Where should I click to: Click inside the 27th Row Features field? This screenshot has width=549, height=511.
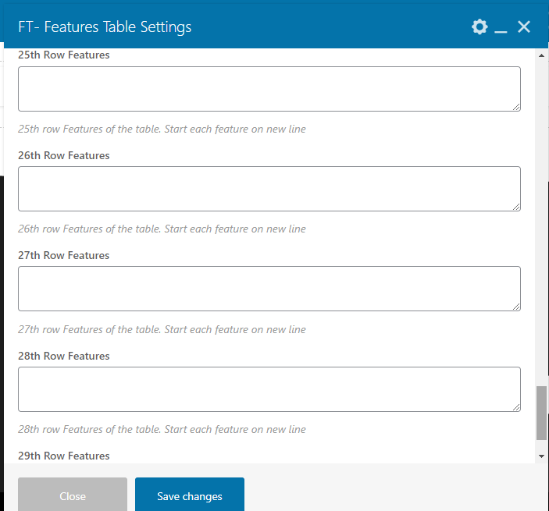click(x=269, y=289)
